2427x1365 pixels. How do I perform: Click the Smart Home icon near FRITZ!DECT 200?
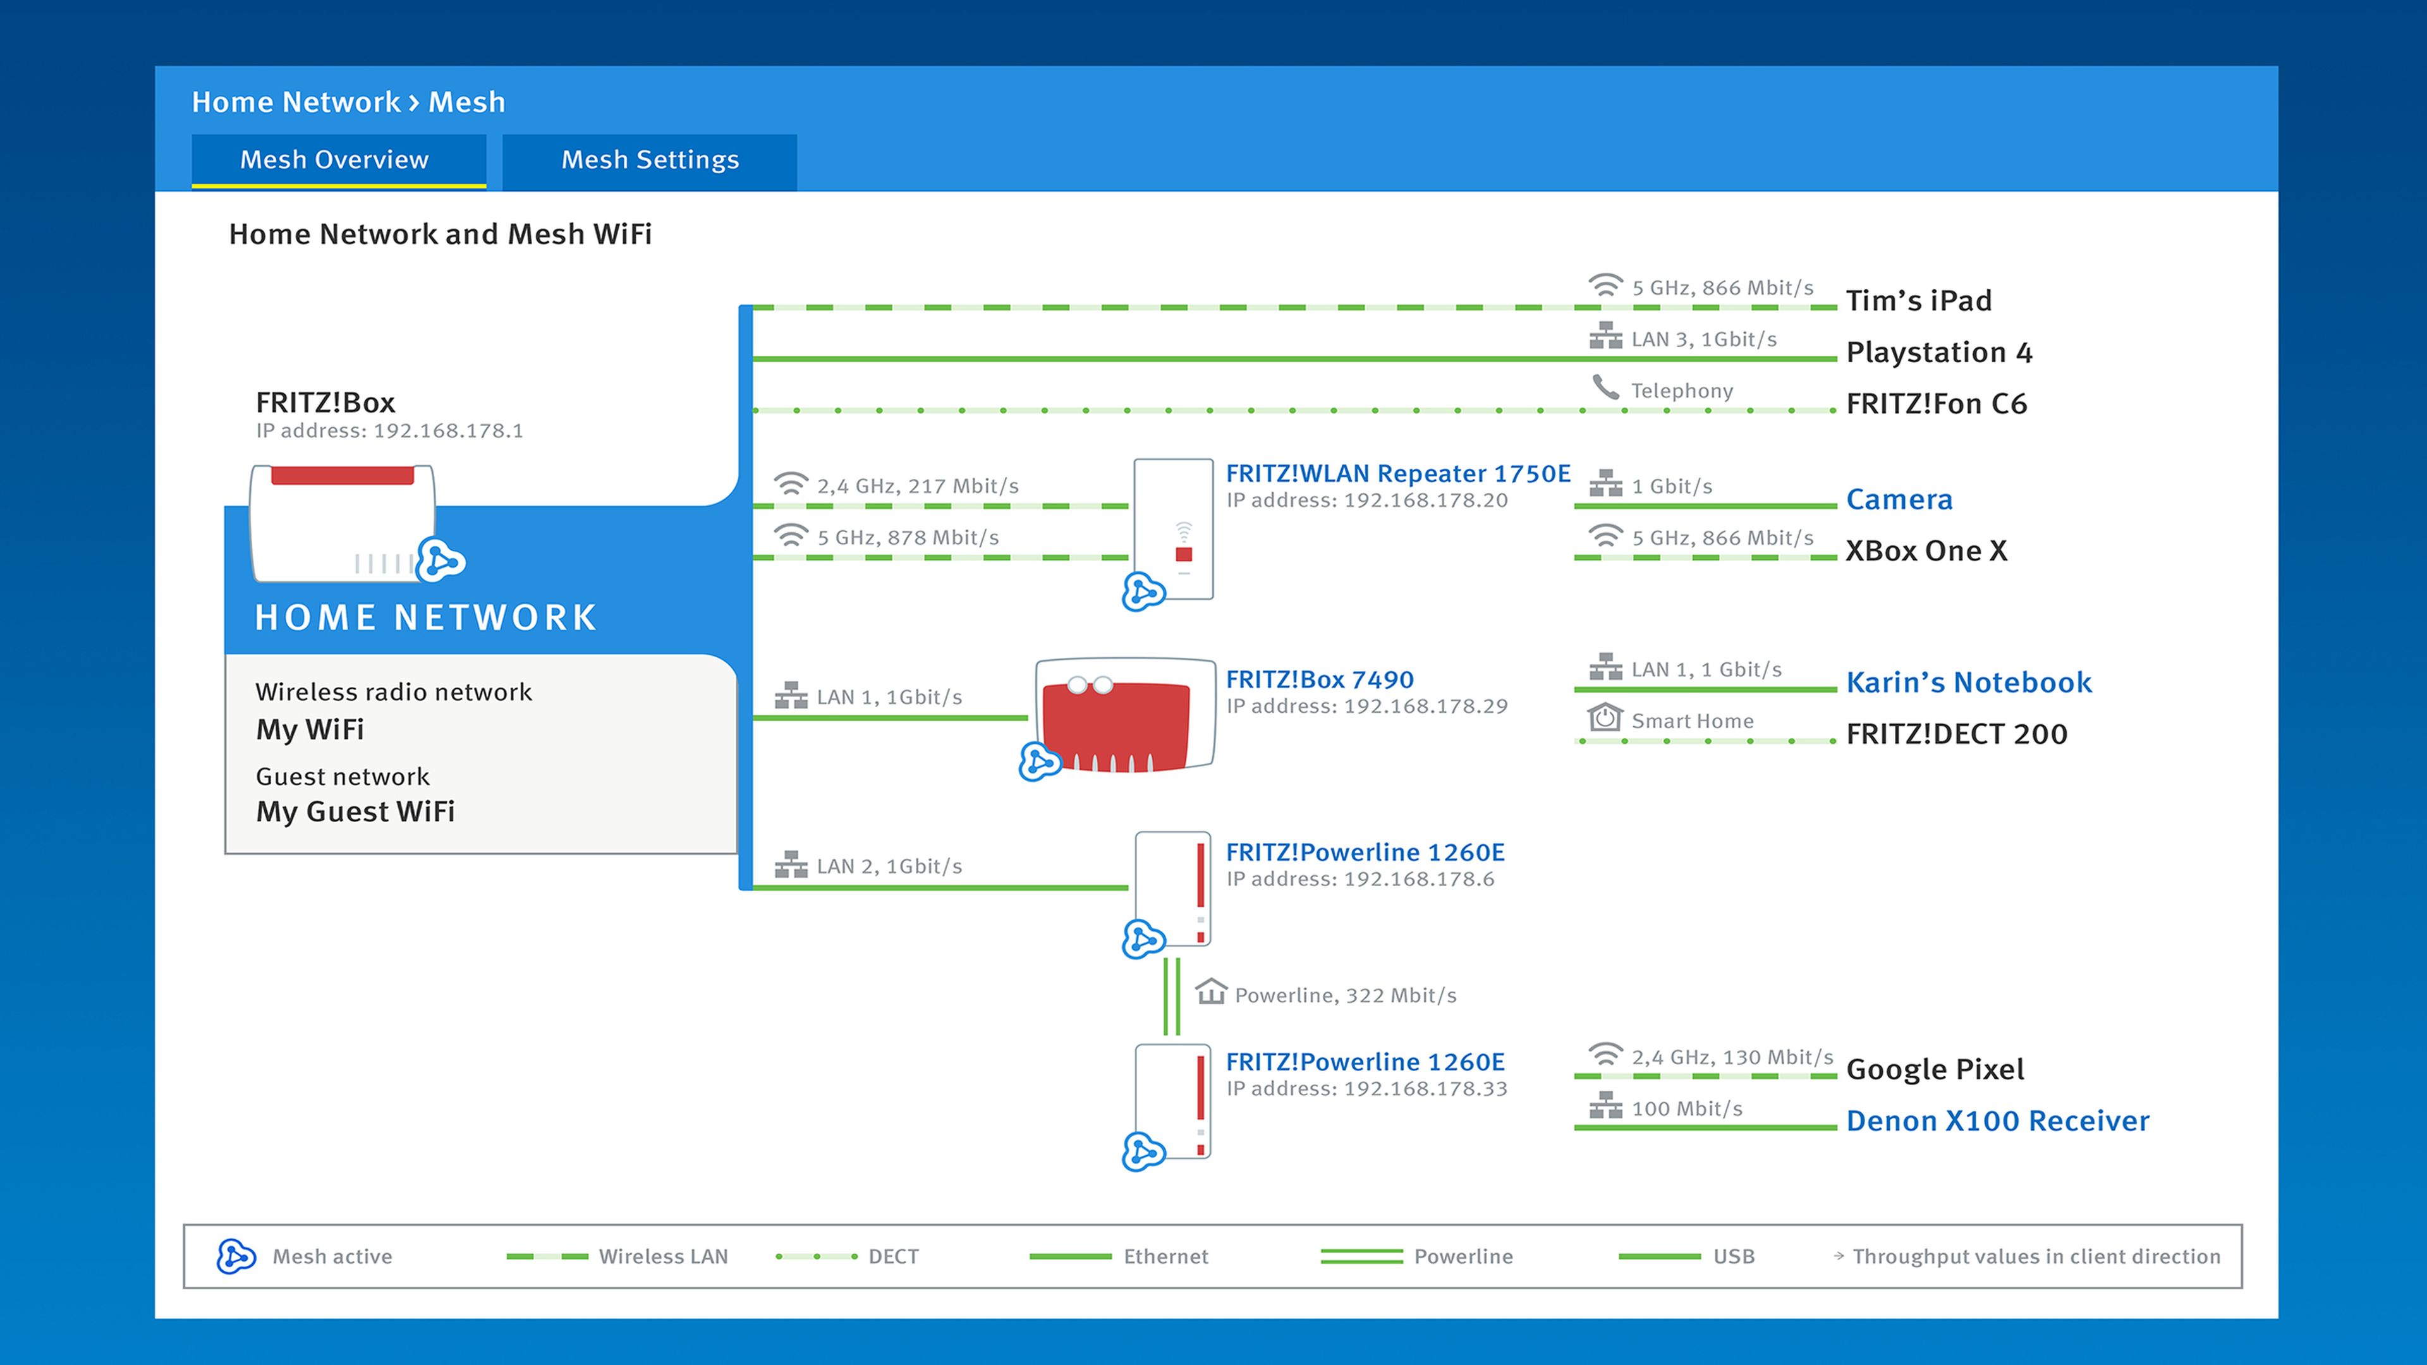click(x=1605, y=718)
